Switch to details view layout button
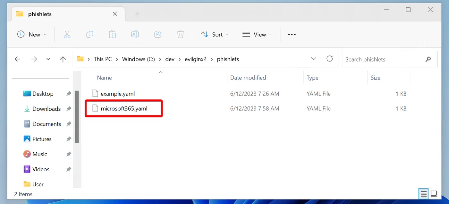The height and width of the screenshot is (204, 449). point(424,194)
